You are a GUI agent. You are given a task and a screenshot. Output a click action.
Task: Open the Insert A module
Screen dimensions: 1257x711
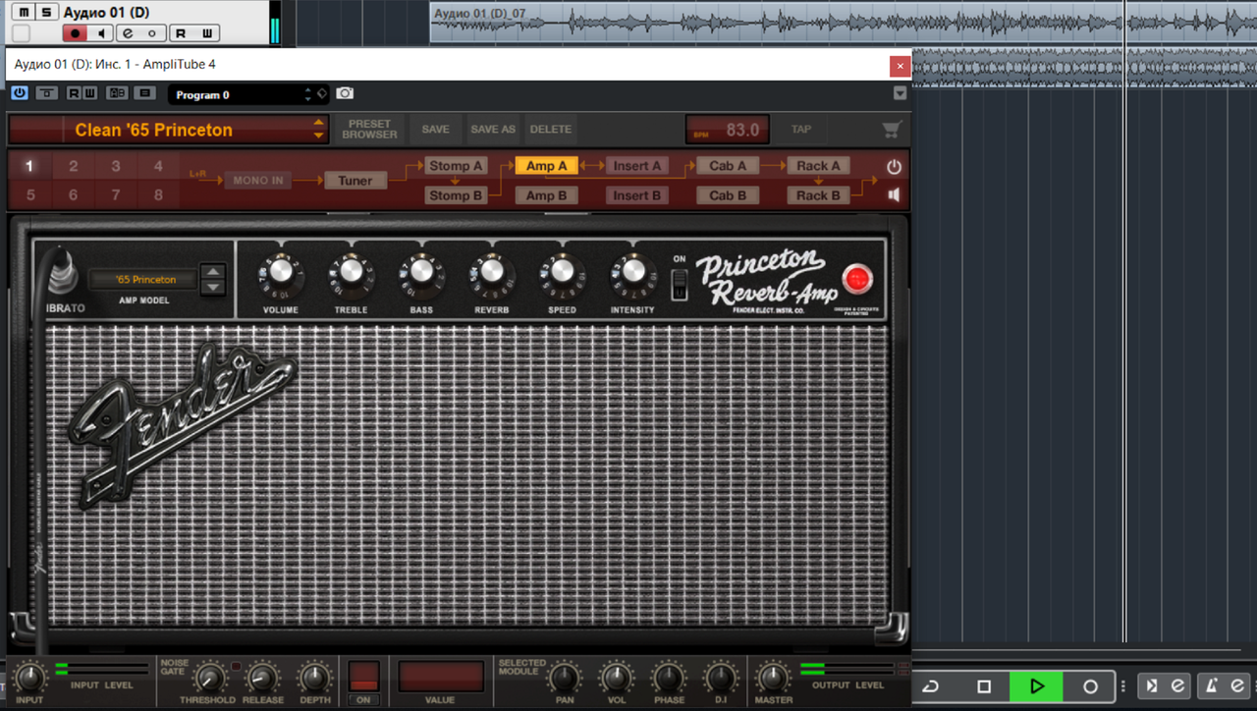click(637, 166)
